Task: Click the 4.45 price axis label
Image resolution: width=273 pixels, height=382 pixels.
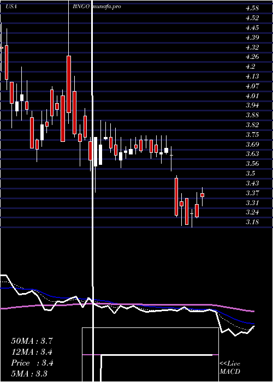Action: [x=252, y=27]
